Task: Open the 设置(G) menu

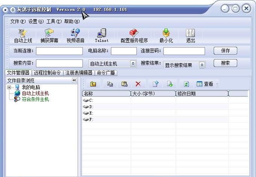Action: point(36,21)
